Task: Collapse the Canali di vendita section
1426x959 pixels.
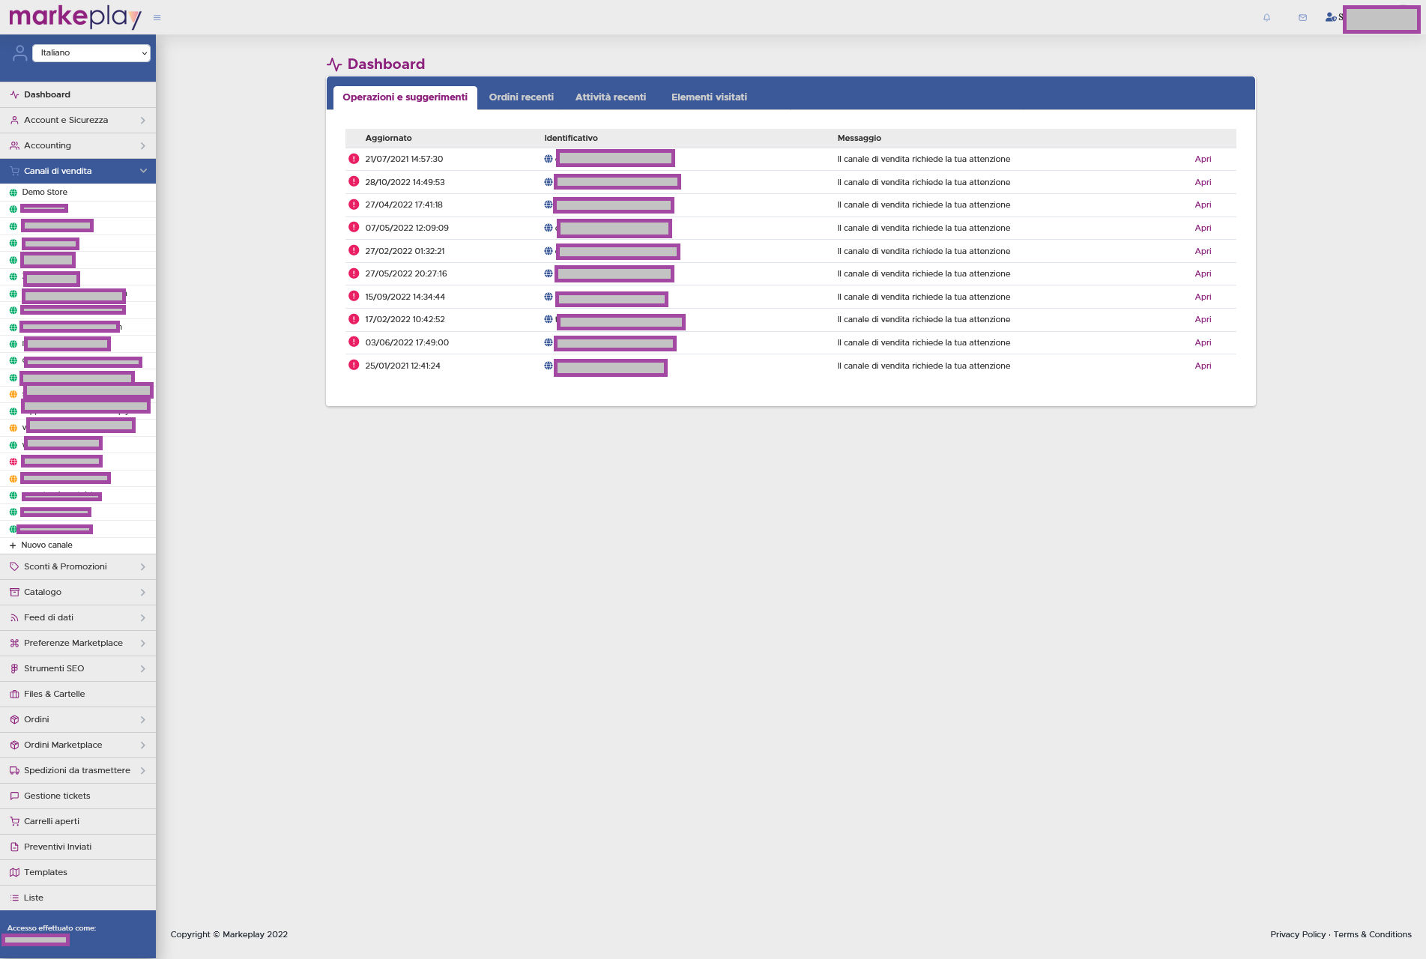Action: (142, 171)
